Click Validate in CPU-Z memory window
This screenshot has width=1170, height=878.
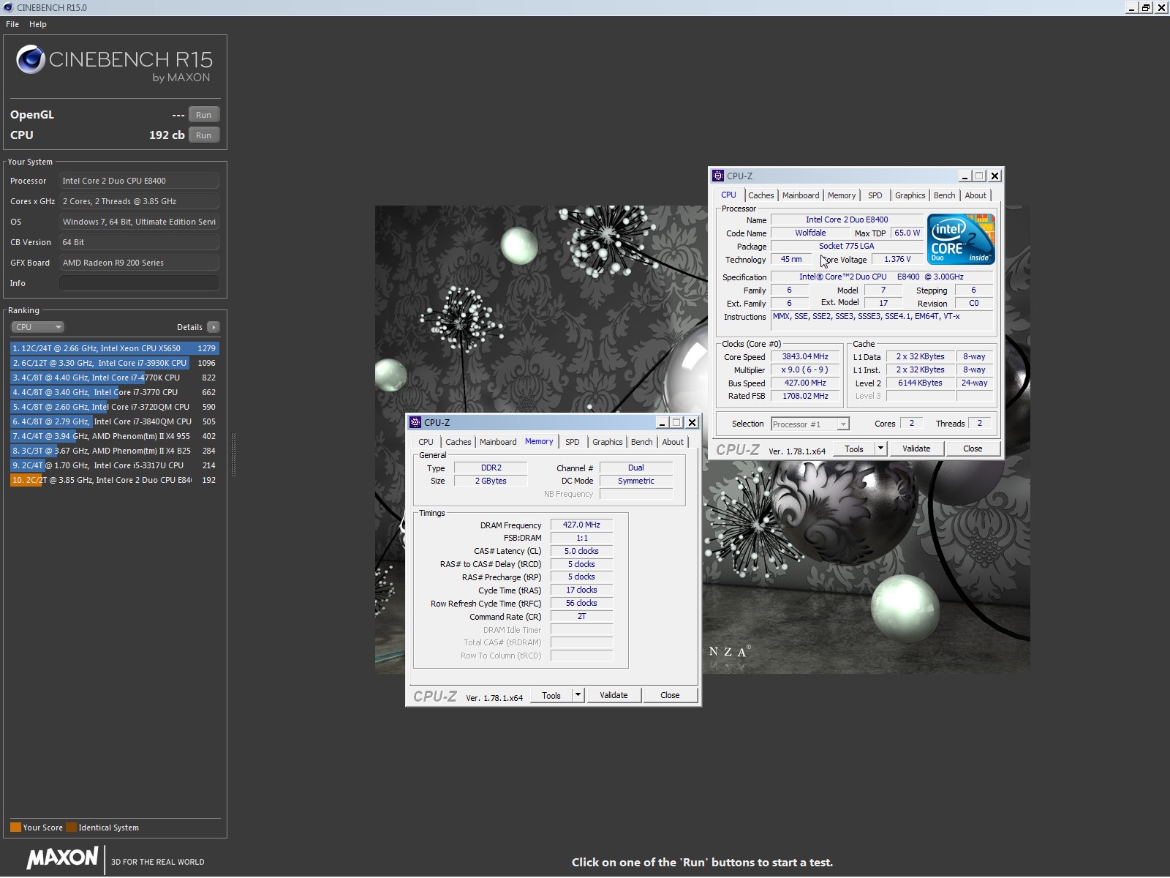pyautogui.click(x=614, y=695)
